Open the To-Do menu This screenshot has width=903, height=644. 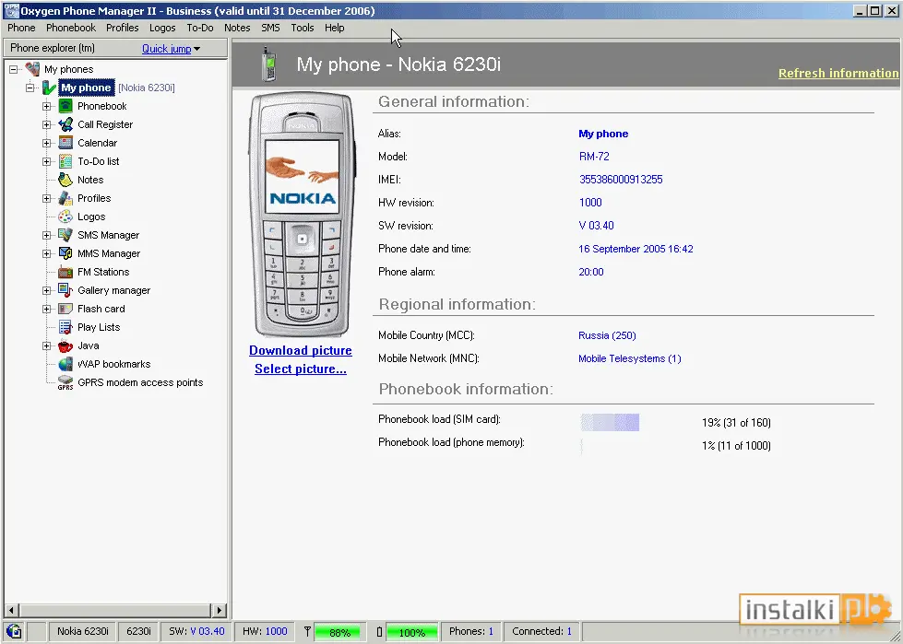(200, 28)
